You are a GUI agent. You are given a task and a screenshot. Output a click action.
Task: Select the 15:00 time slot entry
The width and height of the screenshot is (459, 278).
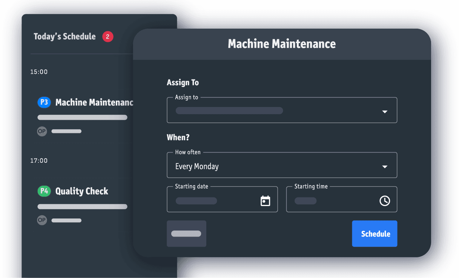tap(38, 72)
